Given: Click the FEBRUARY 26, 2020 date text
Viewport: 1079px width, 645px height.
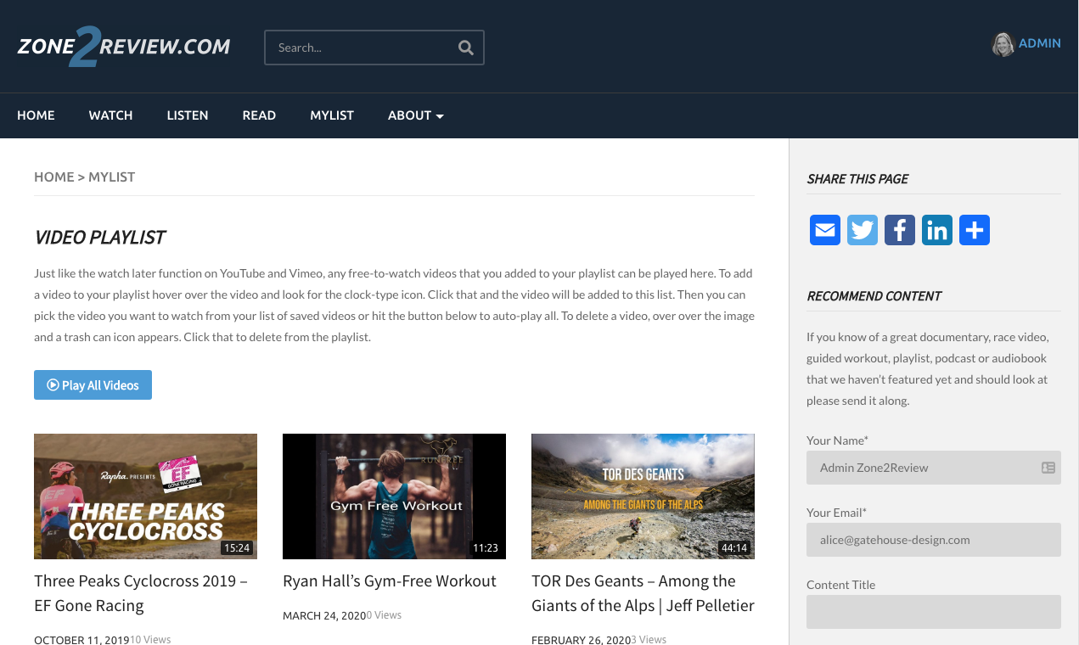Looking at the screenshot, I should 582,640.
